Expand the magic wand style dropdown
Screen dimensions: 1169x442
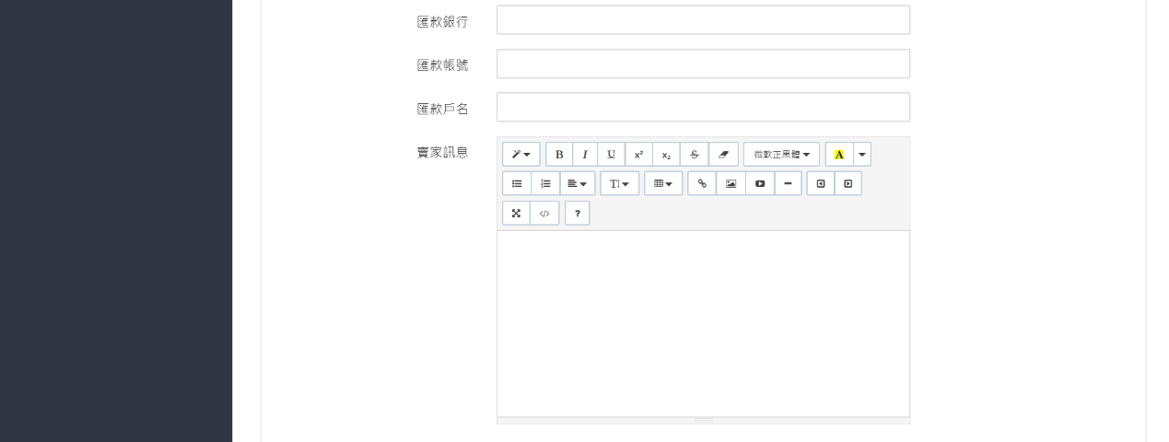[x=521, y=155]
